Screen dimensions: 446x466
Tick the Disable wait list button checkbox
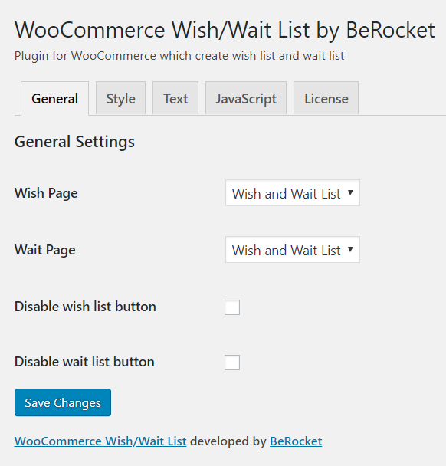(232, 363)
